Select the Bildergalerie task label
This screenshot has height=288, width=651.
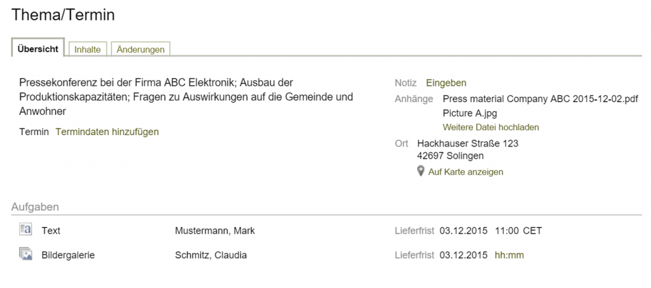[68, 255]
